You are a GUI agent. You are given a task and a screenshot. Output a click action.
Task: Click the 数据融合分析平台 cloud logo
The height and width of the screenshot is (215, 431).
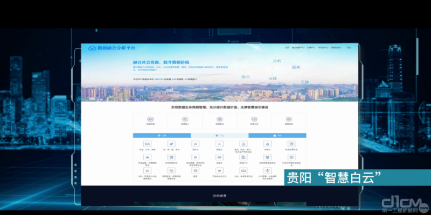point(92,48)
